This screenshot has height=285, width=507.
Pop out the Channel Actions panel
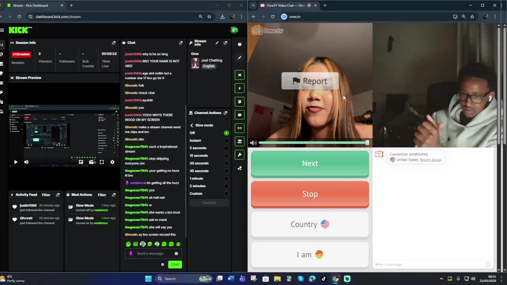(225, 113)
